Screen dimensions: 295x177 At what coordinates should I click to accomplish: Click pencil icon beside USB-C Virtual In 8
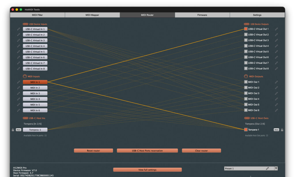click(18, 69)
